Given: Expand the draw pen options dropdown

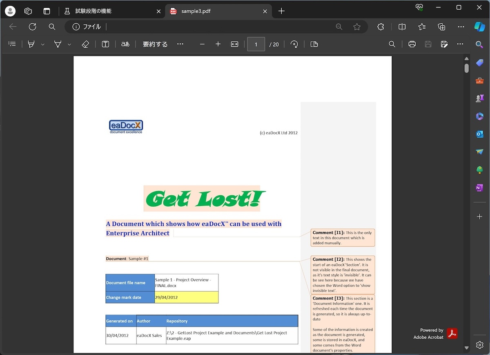Looking at the screenshot, I should tap(69, 44).
